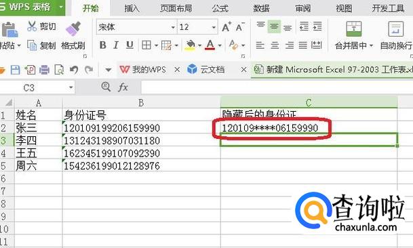Toggle Bold formatting
The image size is (413, 248).
[x=102, y=45]
